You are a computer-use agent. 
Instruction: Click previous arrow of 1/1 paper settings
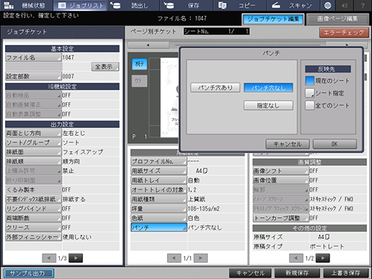click(174, 258)
